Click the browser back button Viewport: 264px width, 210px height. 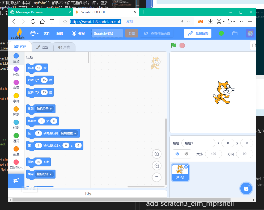14,22
